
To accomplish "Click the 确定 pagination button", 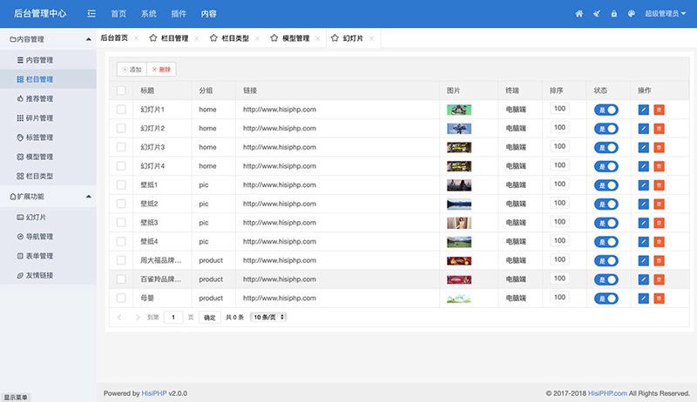I will point(209,318).
